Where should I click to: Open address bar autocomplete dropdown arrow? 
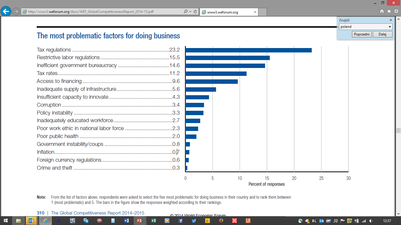[x=190, y=12]
